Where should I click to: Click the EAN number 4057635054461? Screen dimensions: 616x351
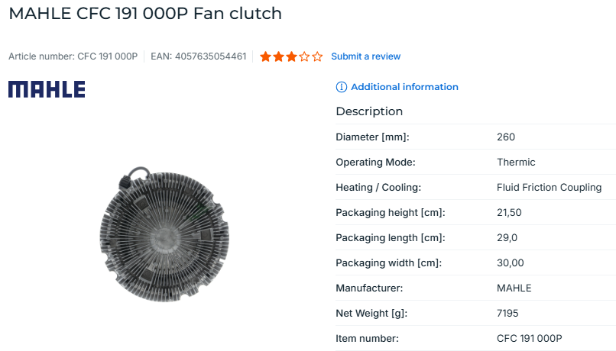[x=210, y=56]
